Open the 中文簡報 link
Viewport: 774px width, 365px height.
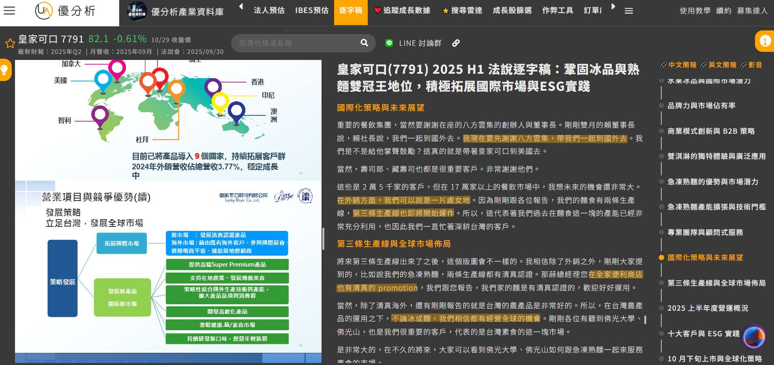[678, 65]
